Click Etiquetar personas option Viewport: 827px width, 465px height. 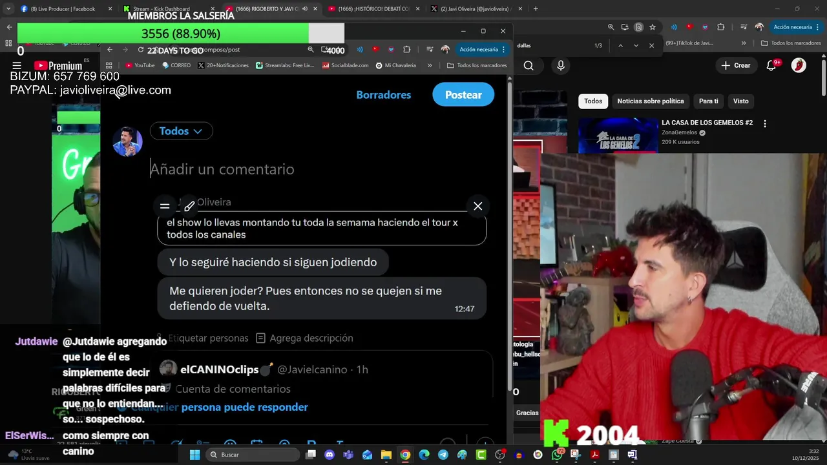(202, 338)
